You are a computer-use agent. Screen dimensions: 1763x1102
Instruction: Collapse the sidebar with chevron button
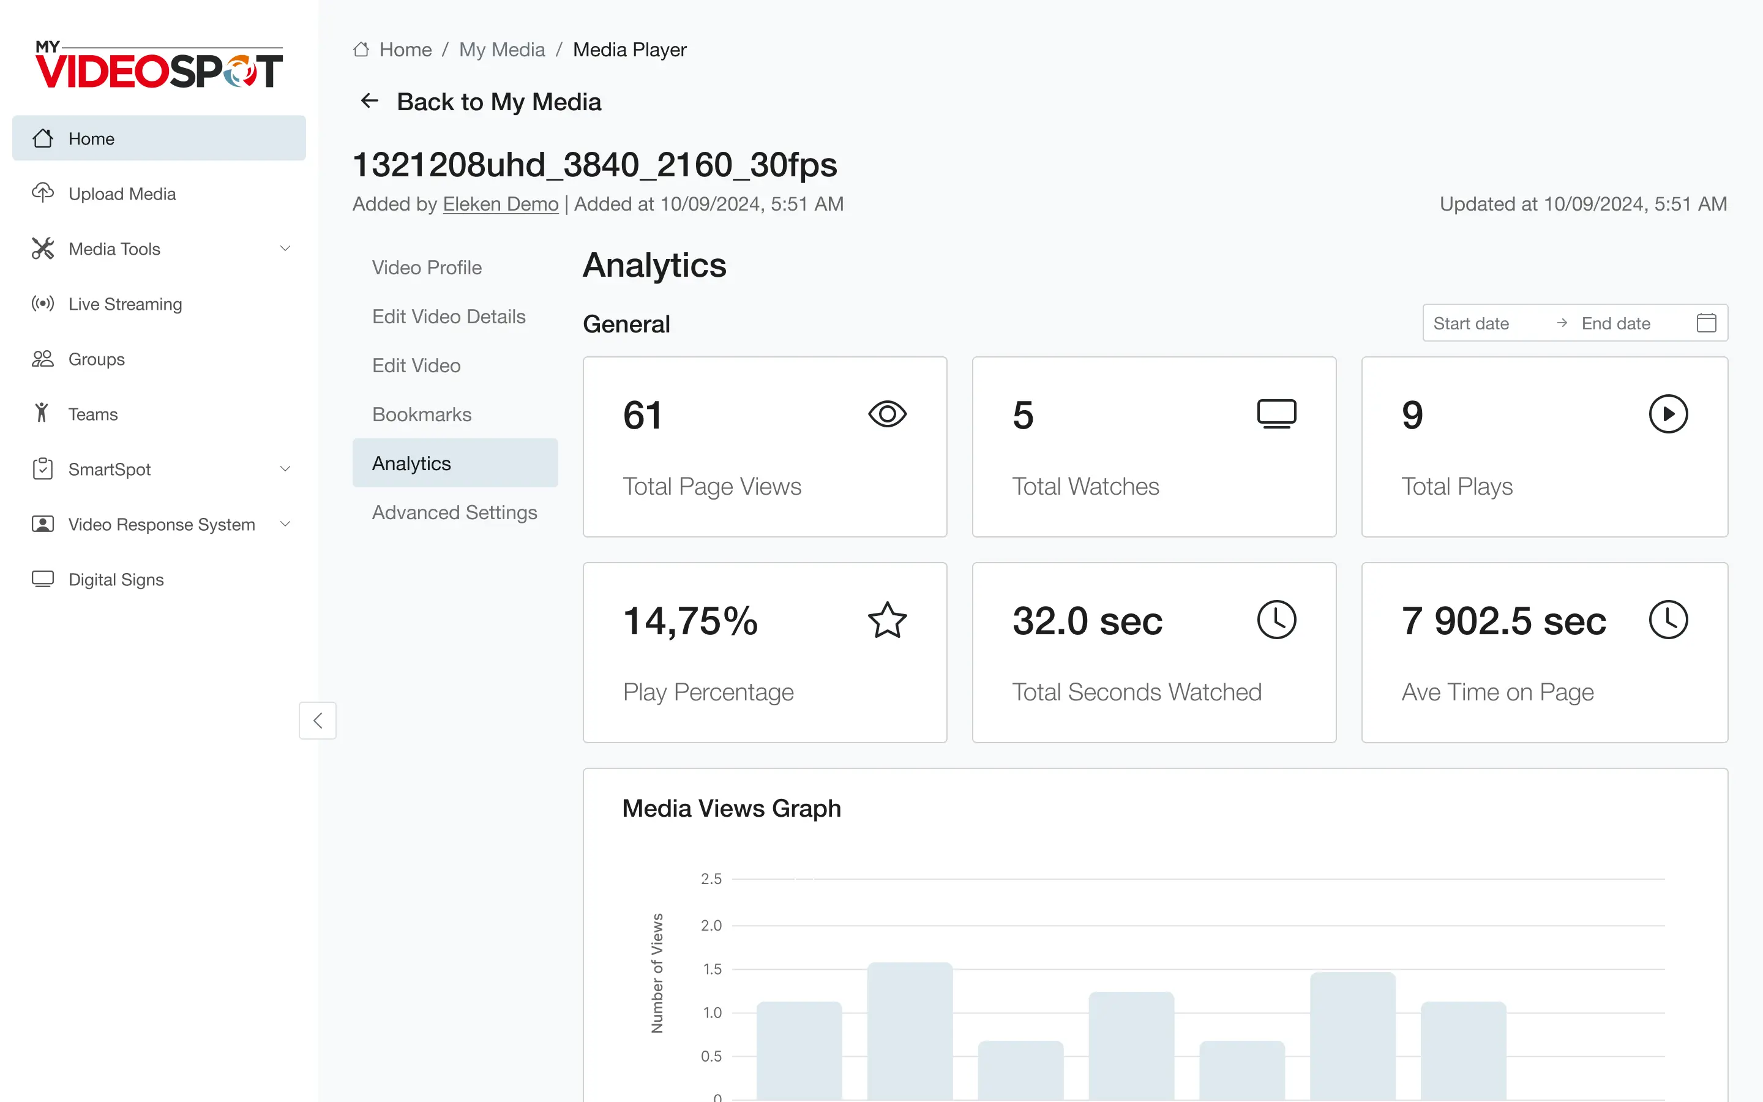click(x=318, y=720)
